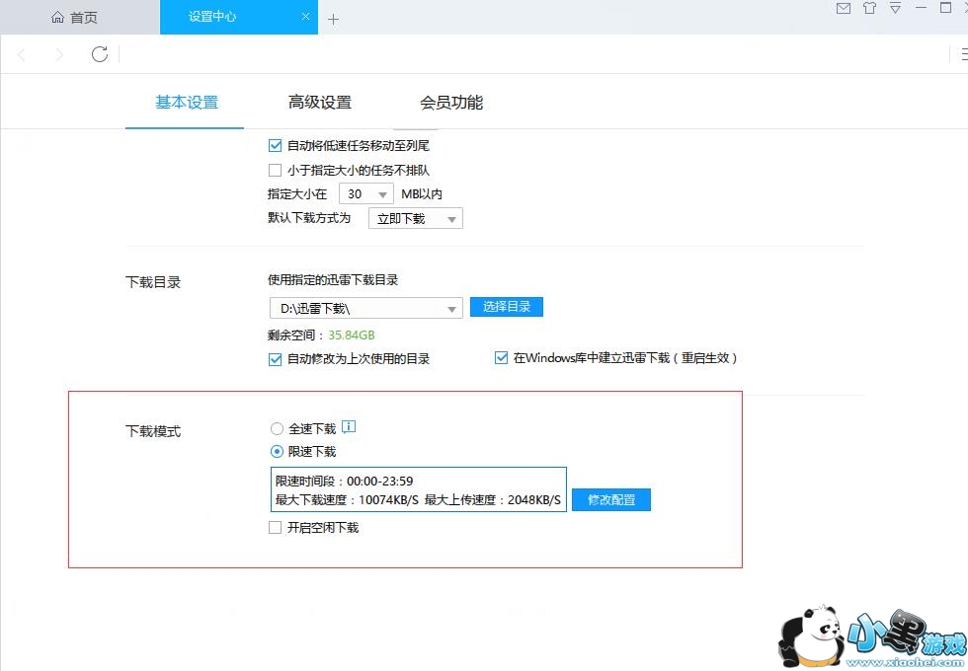Enable 开启空闲下载 checkbox
Viewport: 968px width, 671px height.
tap(276, 527)
